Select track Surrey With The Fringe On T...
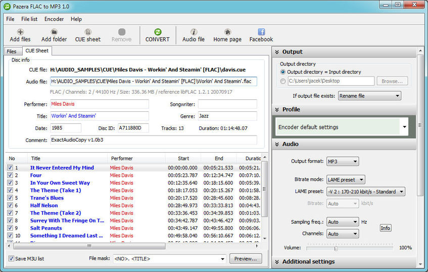 coord(67,220)
